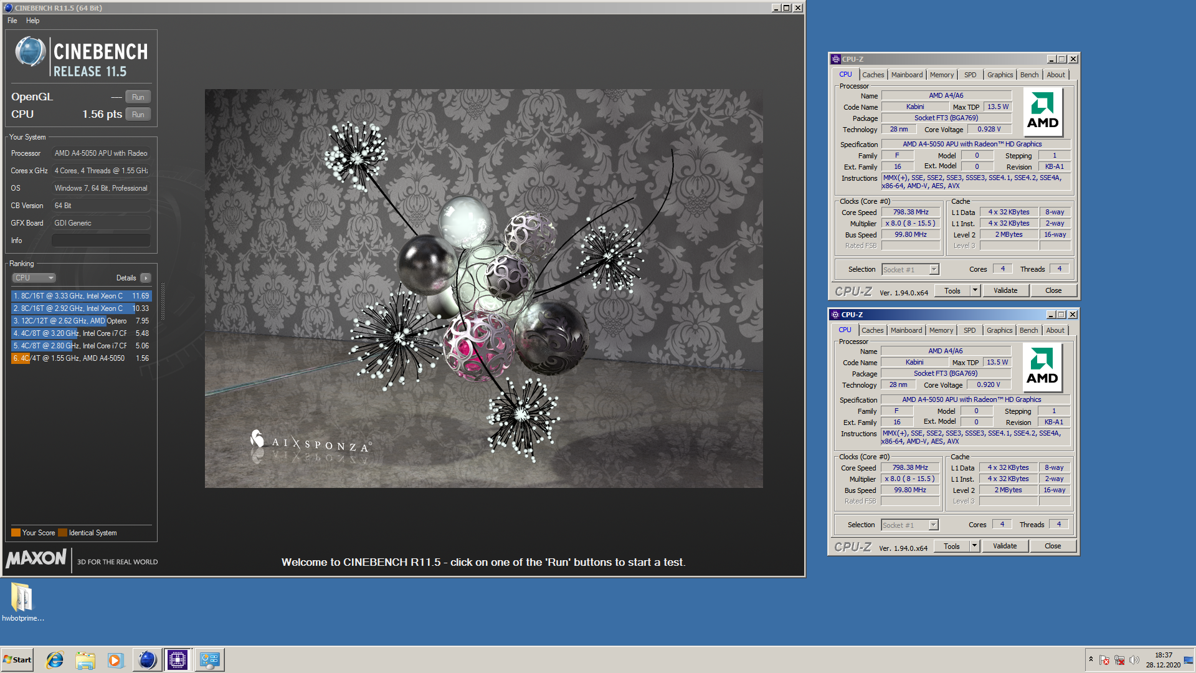Click lower CPU-Z title bar icon
The image size is (1196, 673).
click(835, 315)
